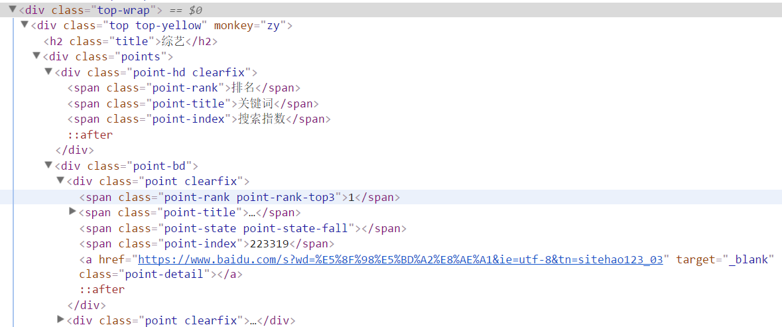Select the h2 title 综艺 line
782x327 pixels.
[131, 41]
